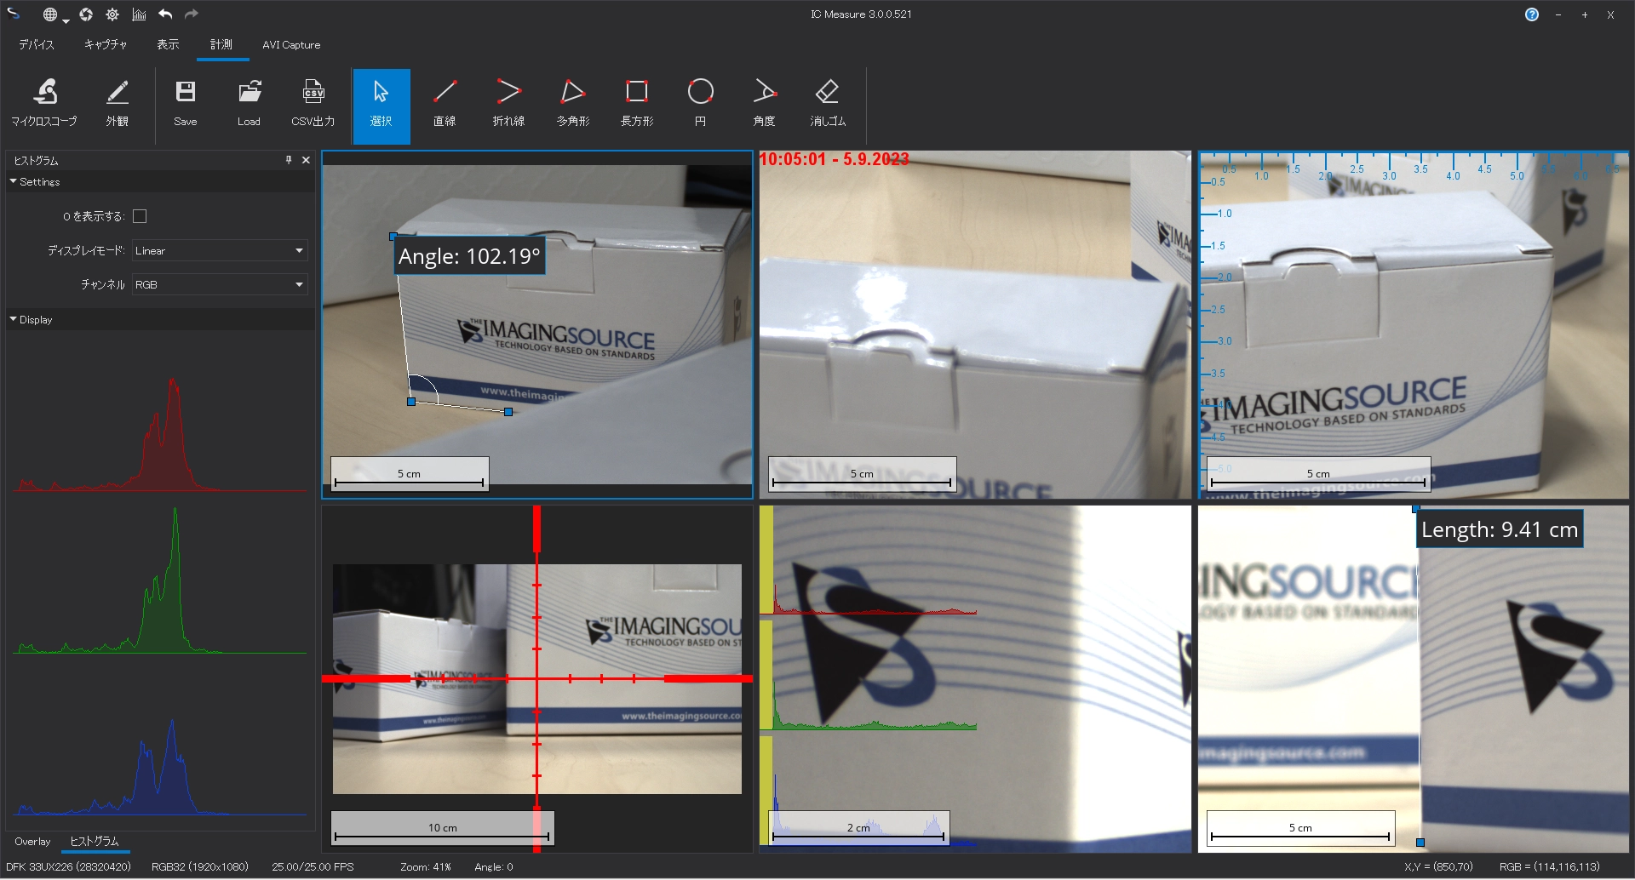This screenshot has height=880, width=1635.
Task: Export data using CSV出力
Action: [313, 105]
